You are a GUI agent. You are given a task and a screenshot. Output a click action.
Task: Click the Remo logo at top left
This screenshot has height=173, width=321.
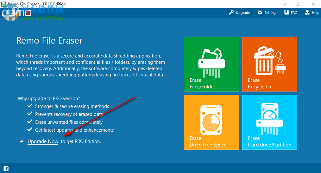coord(16,13)
